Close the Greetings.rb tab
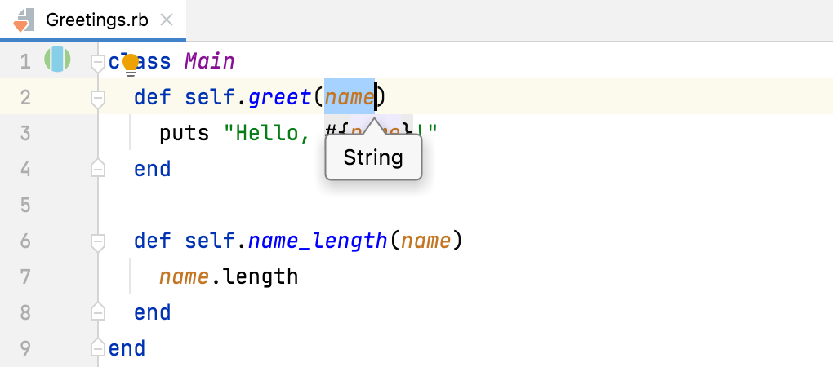The height and width of the screenshot is (367, 833). [x=167, y=20]
